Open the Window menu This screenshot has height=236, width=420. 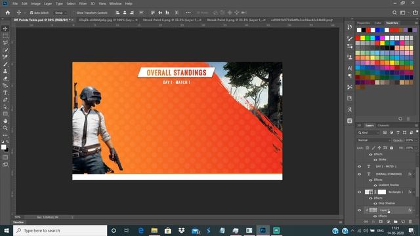click(x=115, y=4)
